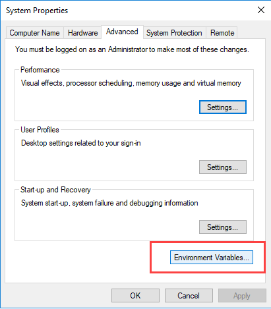The height and width of the screenshot is (309, 271).
Task: Open the Remote tab
Action: [222, 33]
